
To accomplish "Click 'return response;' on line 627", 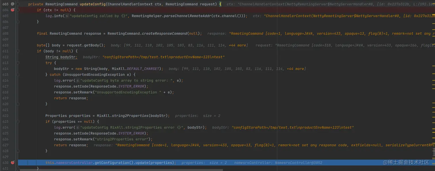I will (71, 145).
